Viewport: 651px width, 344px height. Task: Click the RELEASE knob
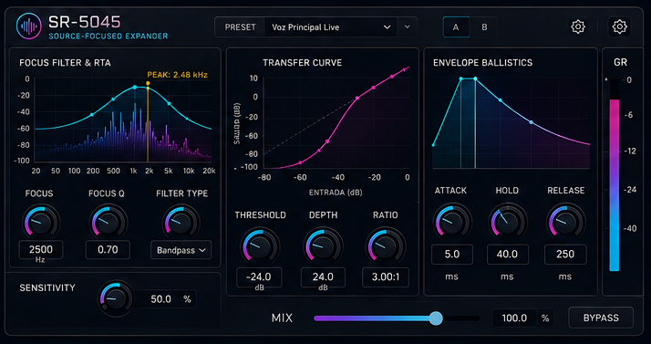click(x=566, y=222)
